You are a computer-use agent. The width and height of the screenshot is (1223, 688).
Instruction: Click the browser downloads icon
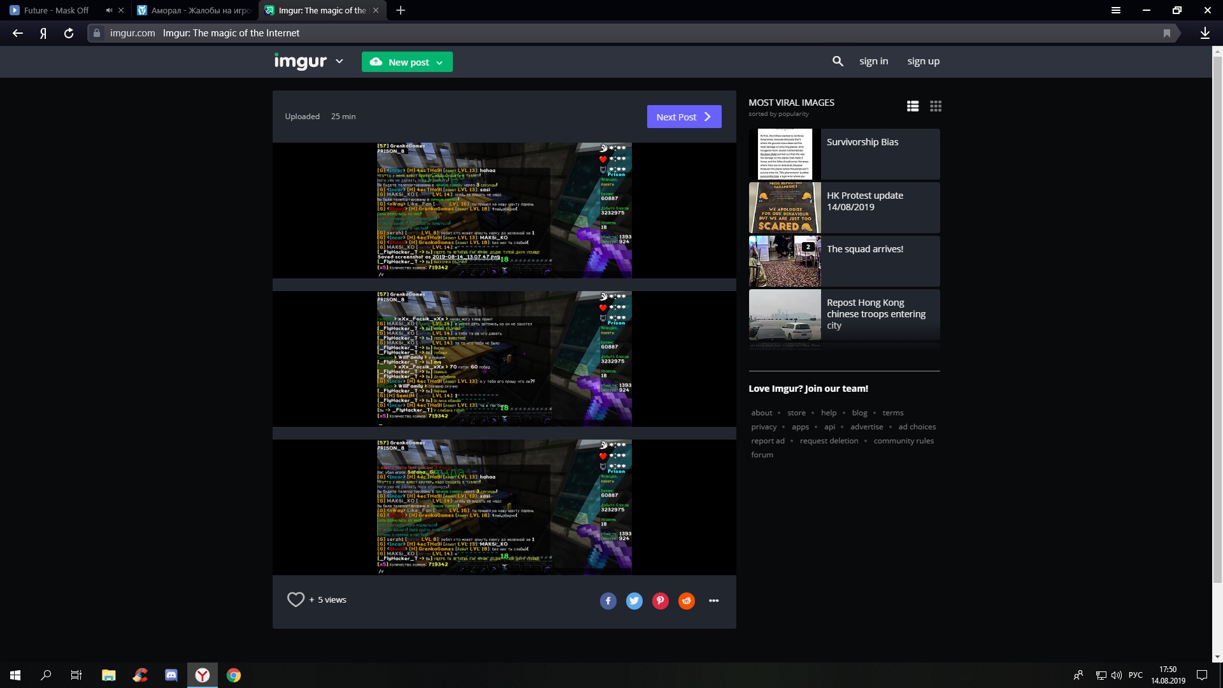click(x=1205, y=33)
